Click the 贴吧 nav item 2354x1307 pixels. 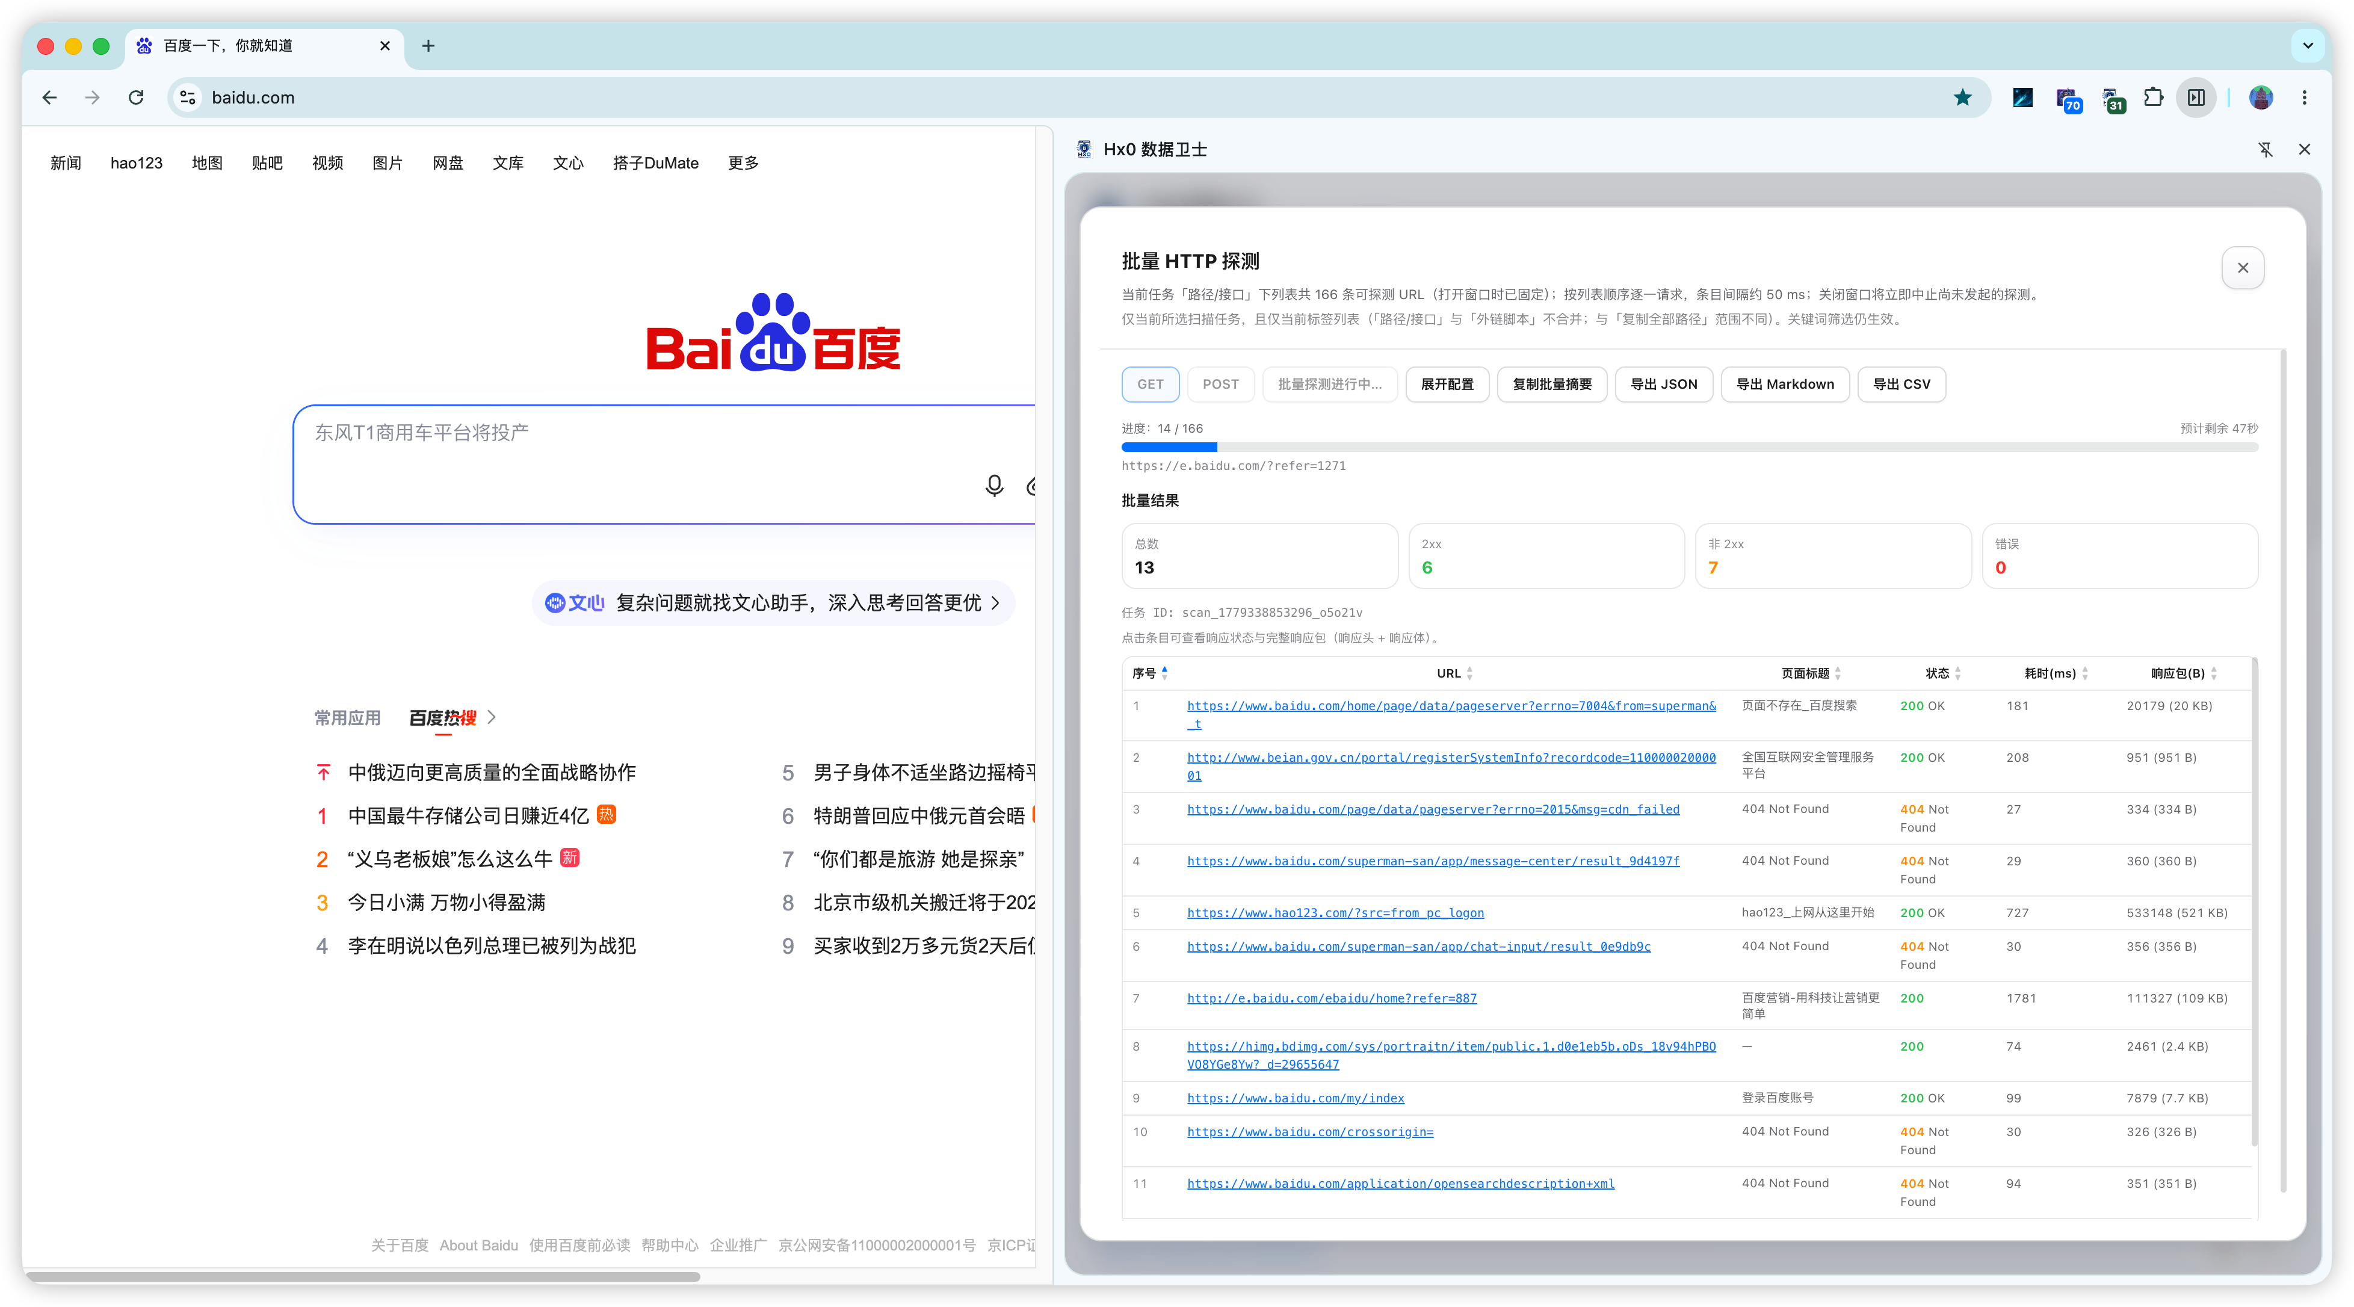(267, 162)
